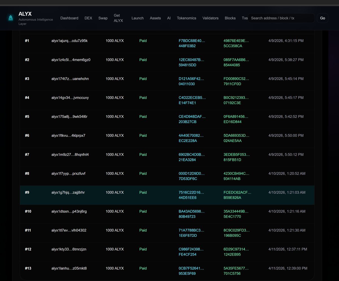Viewport: 339px width, 281px height.
Task: Open address alyx1tl7ev…vlh04302
Action: click(69, 230)
